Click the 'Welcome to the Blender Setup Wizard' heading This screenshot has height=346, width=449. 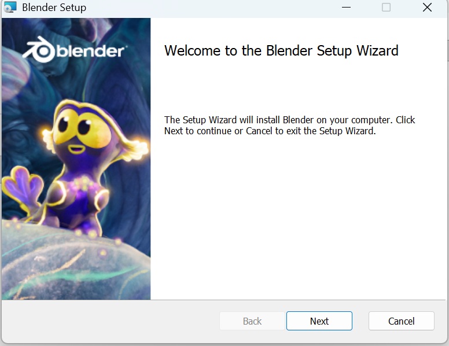(281, 51)
